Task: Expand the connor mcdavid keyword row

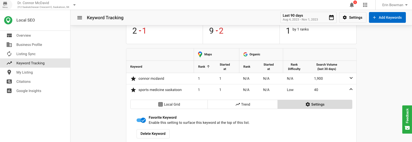Action: 351,78
